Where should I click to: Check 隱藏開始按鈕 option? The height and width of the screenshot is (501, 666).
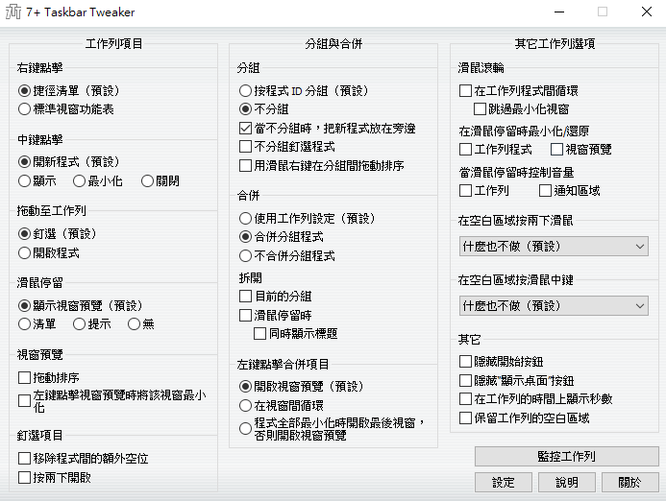coord(502,362)
